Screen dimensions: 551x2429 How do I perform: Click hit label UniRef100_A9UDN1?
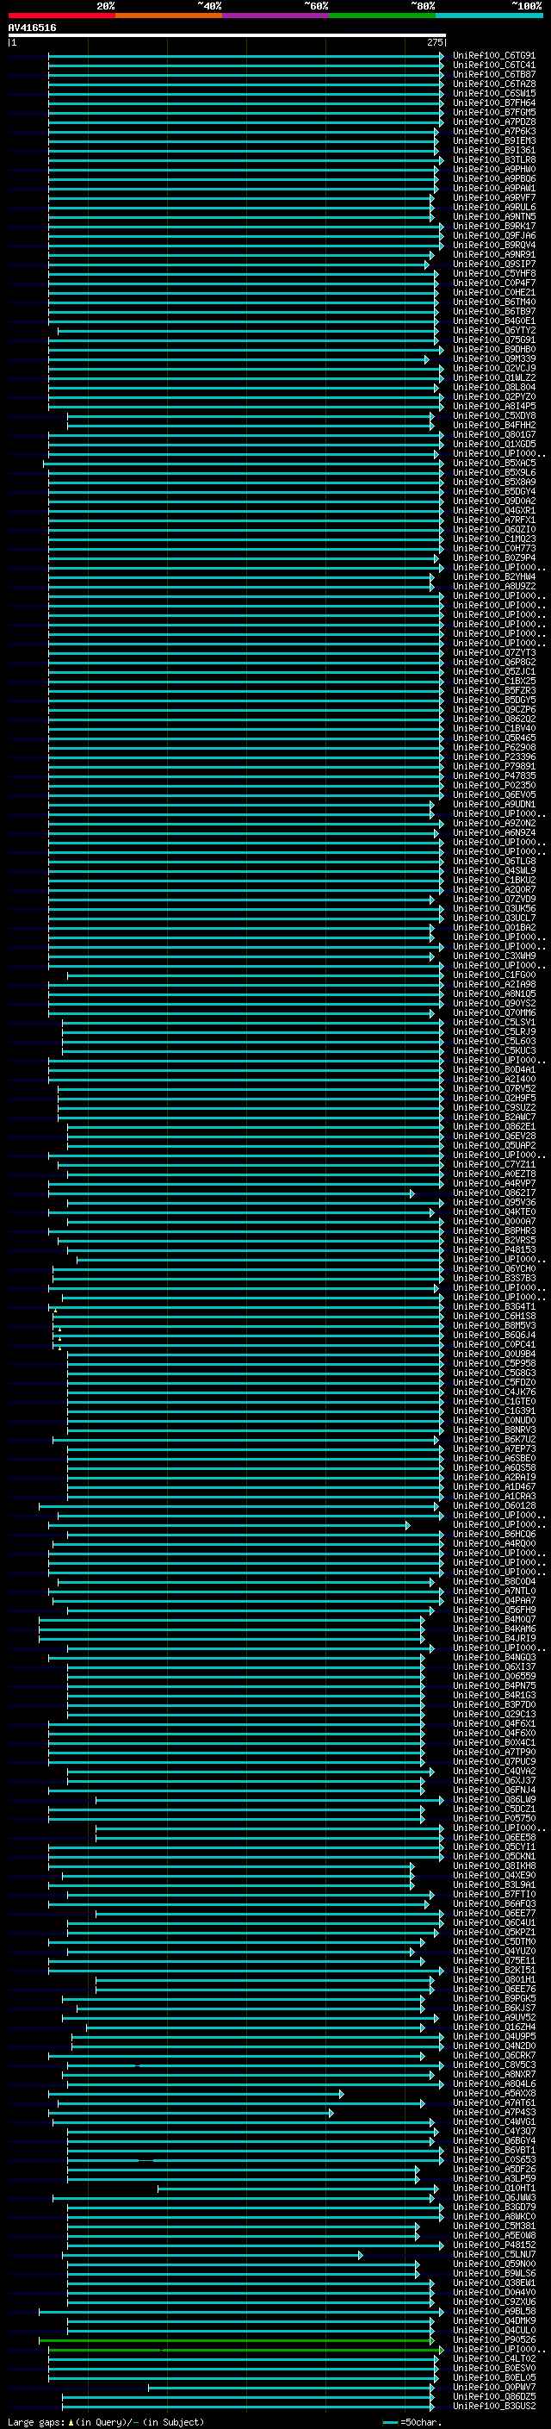(x=493, y=804)
